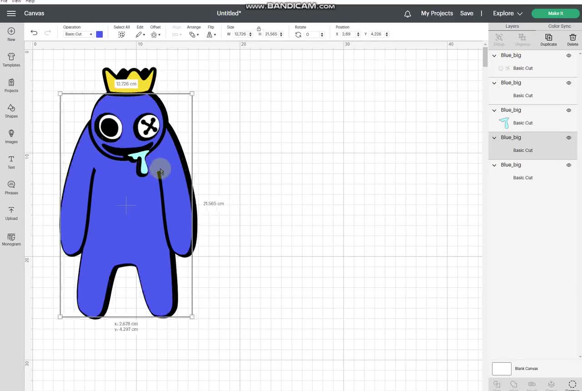Click the Blank Canvas white swatch
Image resolution: width=582 pixels, height=391 pixels.
502,369
